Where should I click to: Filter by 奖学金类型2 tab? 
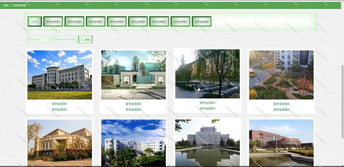[74, 22]
